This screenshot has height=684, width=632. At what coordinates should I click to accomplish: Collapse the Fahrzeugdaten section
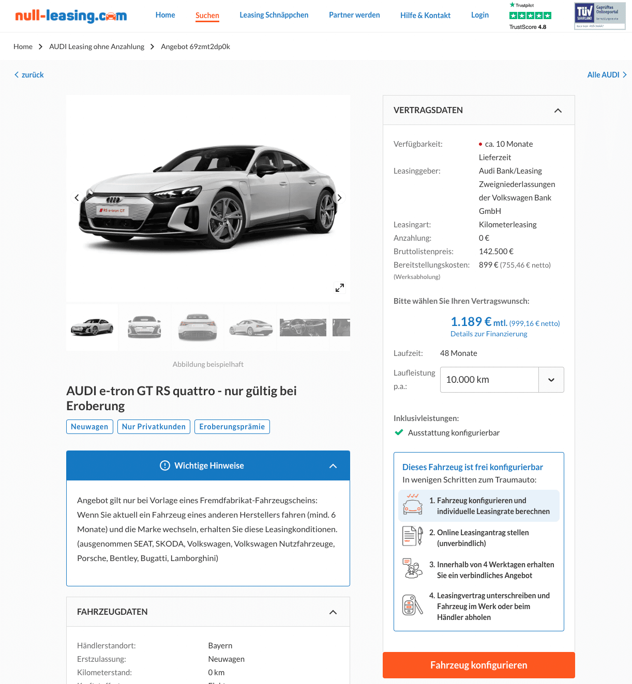tap(333, 612)
